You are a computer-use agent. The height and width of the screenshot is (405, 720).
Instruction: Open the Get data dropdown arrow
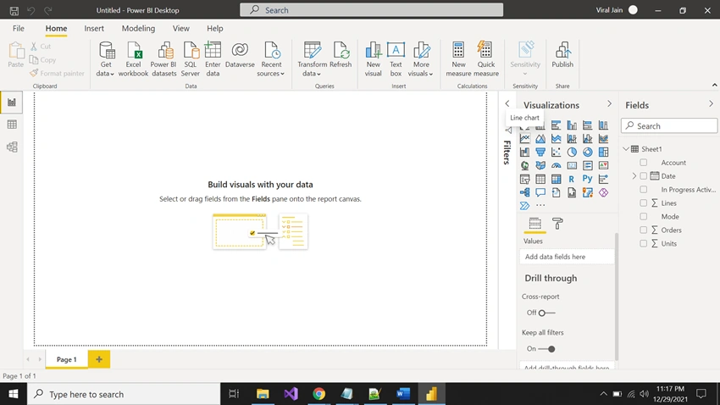click(x=112, y=74)
